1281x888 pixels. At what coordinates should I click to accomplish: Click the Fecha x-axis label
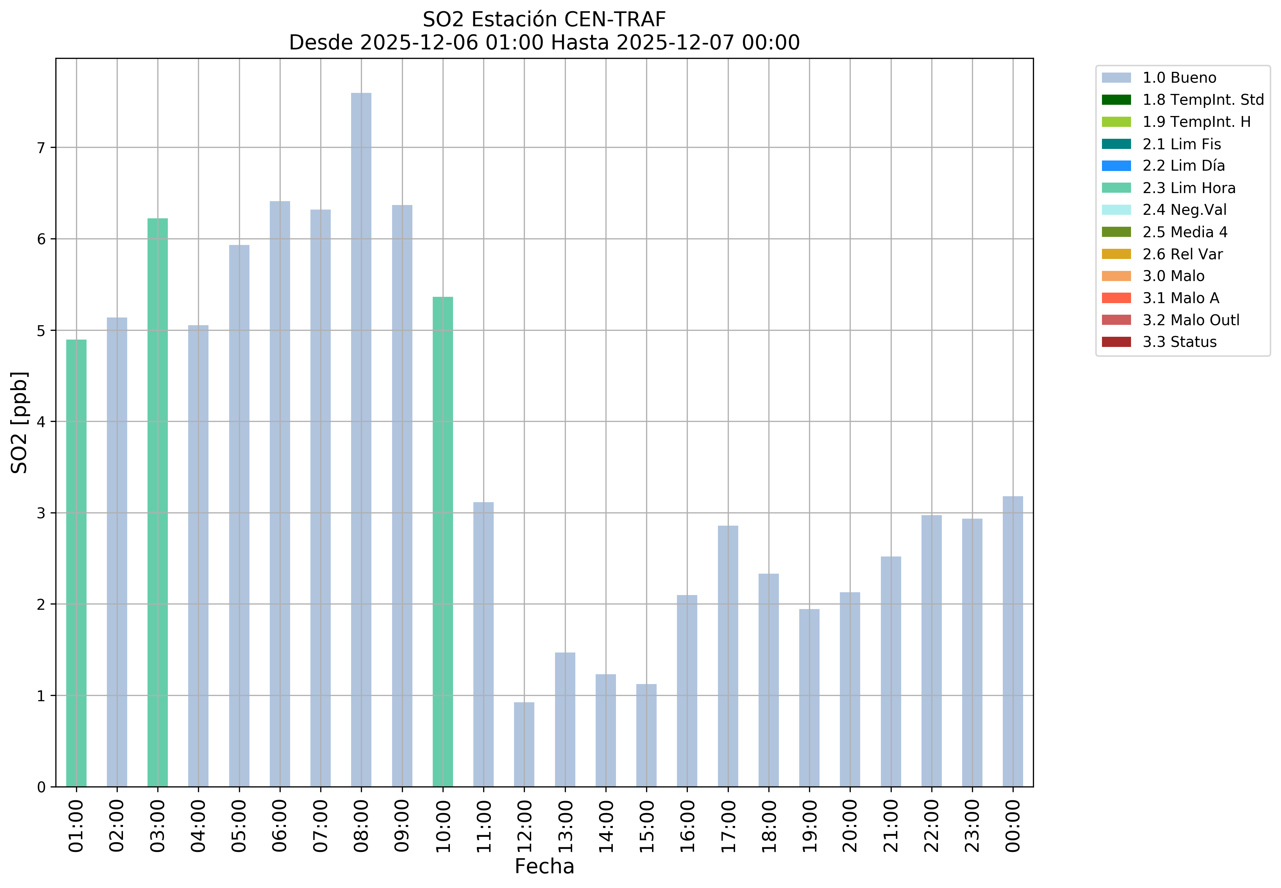tap(544, 866)
